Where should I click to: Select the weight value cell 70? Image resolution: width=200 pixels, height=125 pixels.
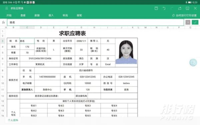[x=27, y=53]
